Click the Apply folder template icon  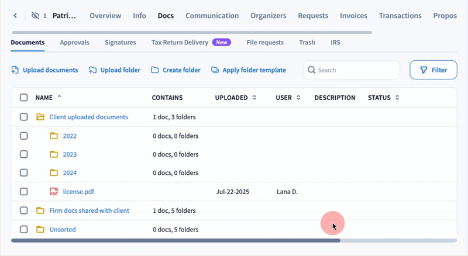pos(215,70)
